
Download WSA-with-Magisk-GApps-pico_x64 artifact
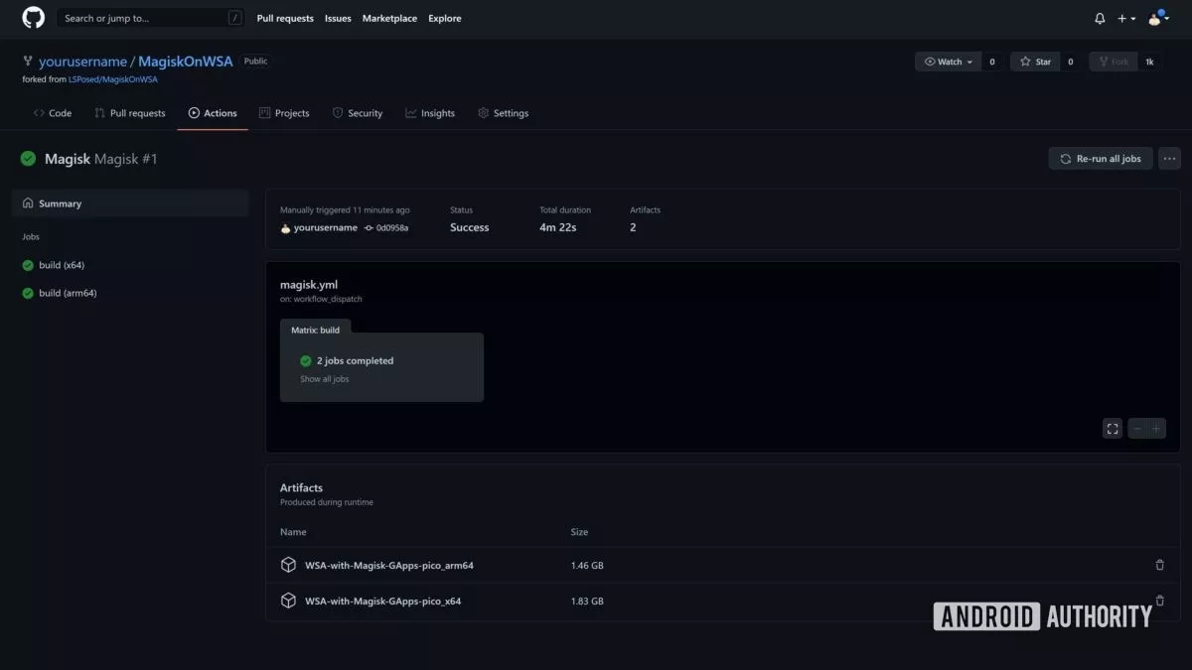pyautogui.click(x=382, y=602)
